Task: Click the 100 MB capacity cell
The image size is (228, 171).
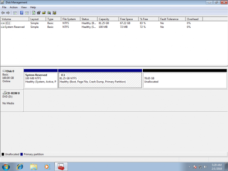Action: 103,27
